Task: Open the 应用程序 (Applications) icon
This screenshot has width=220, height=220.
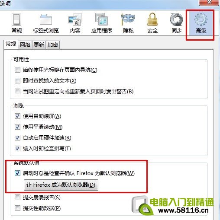Action: (102, 23)
